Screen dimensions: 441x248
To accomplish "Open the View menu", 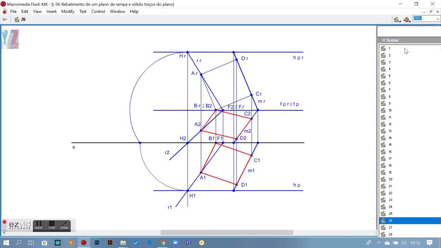I will coord(37,11).
